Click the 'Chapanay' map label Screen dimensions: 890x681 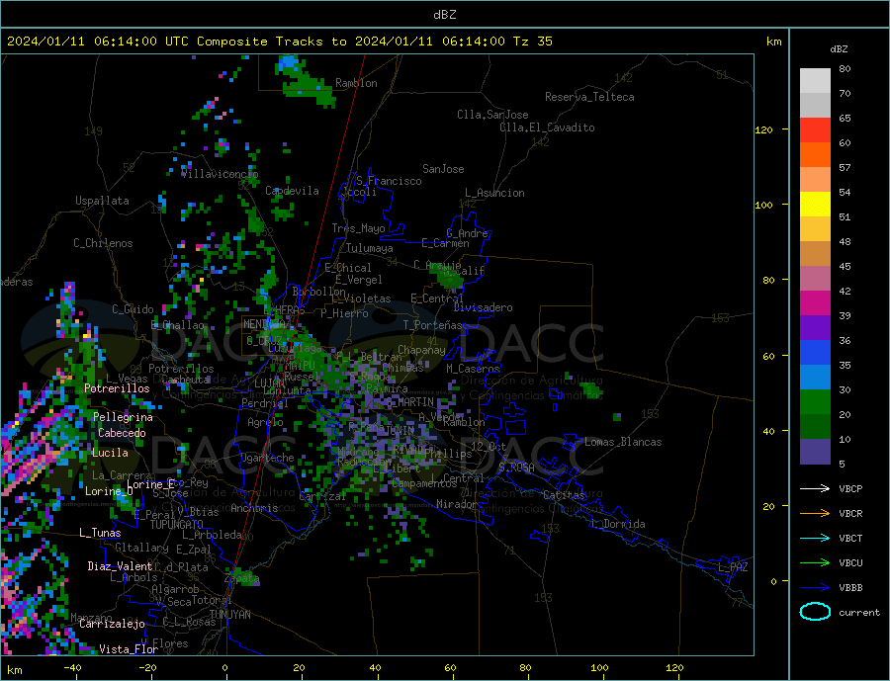(421, 350)
